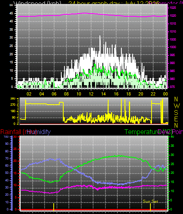Click hour label 02 on time axis
The image size is (183, 214).
(29, 94)
